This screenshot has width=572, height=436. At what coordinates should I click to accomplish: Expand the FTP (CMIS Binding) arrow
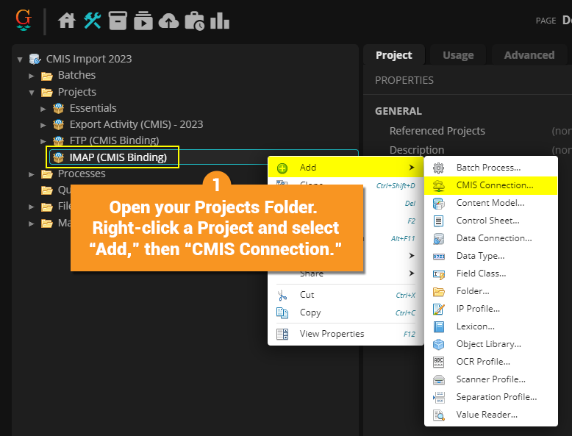43,141
